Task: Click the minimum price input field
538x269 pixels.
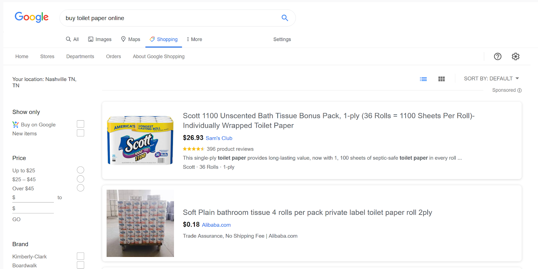Action: pos(33,198)
